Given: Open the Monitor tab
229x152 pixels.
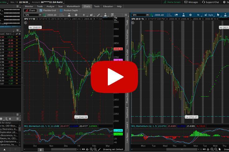Looking at the screenshot, I should pos(29,7).
